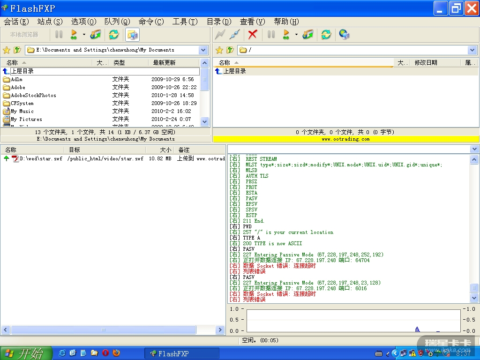Expand the local path dropdown

203,50
